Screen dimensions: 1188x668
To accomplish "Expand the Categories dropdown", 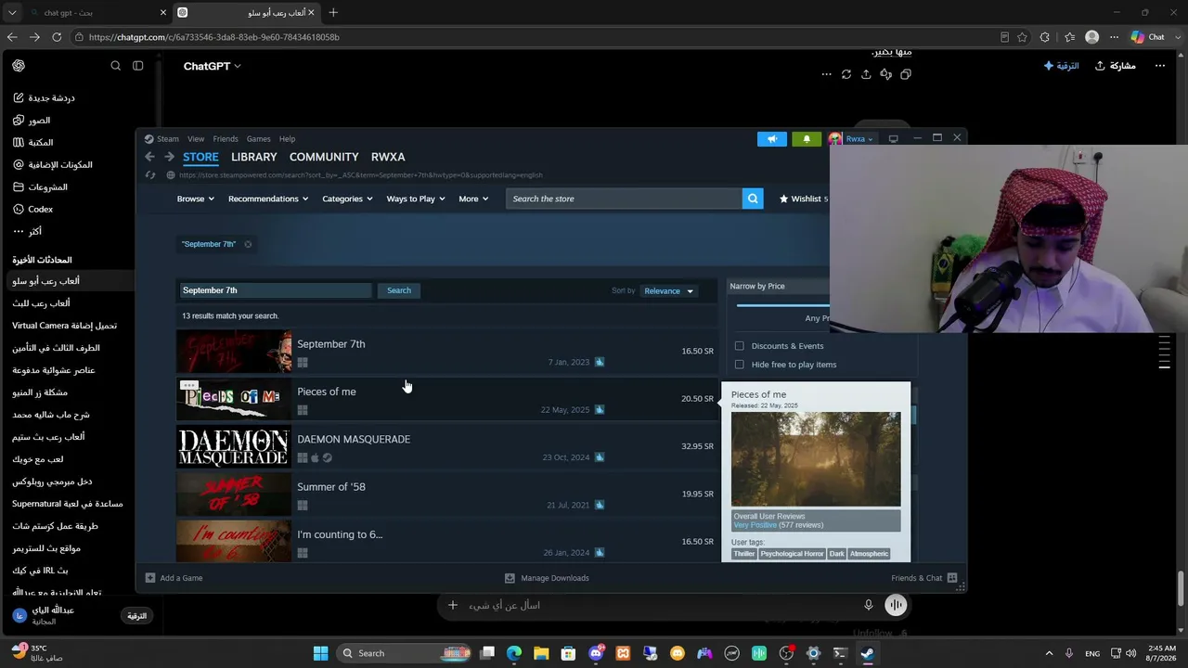I will [x=347, y=199].
